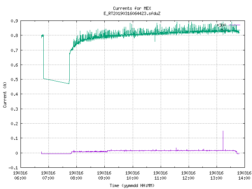Click the '190316 06:00' time tick label
Screen dimensions: 252x189
coord(20,176)
